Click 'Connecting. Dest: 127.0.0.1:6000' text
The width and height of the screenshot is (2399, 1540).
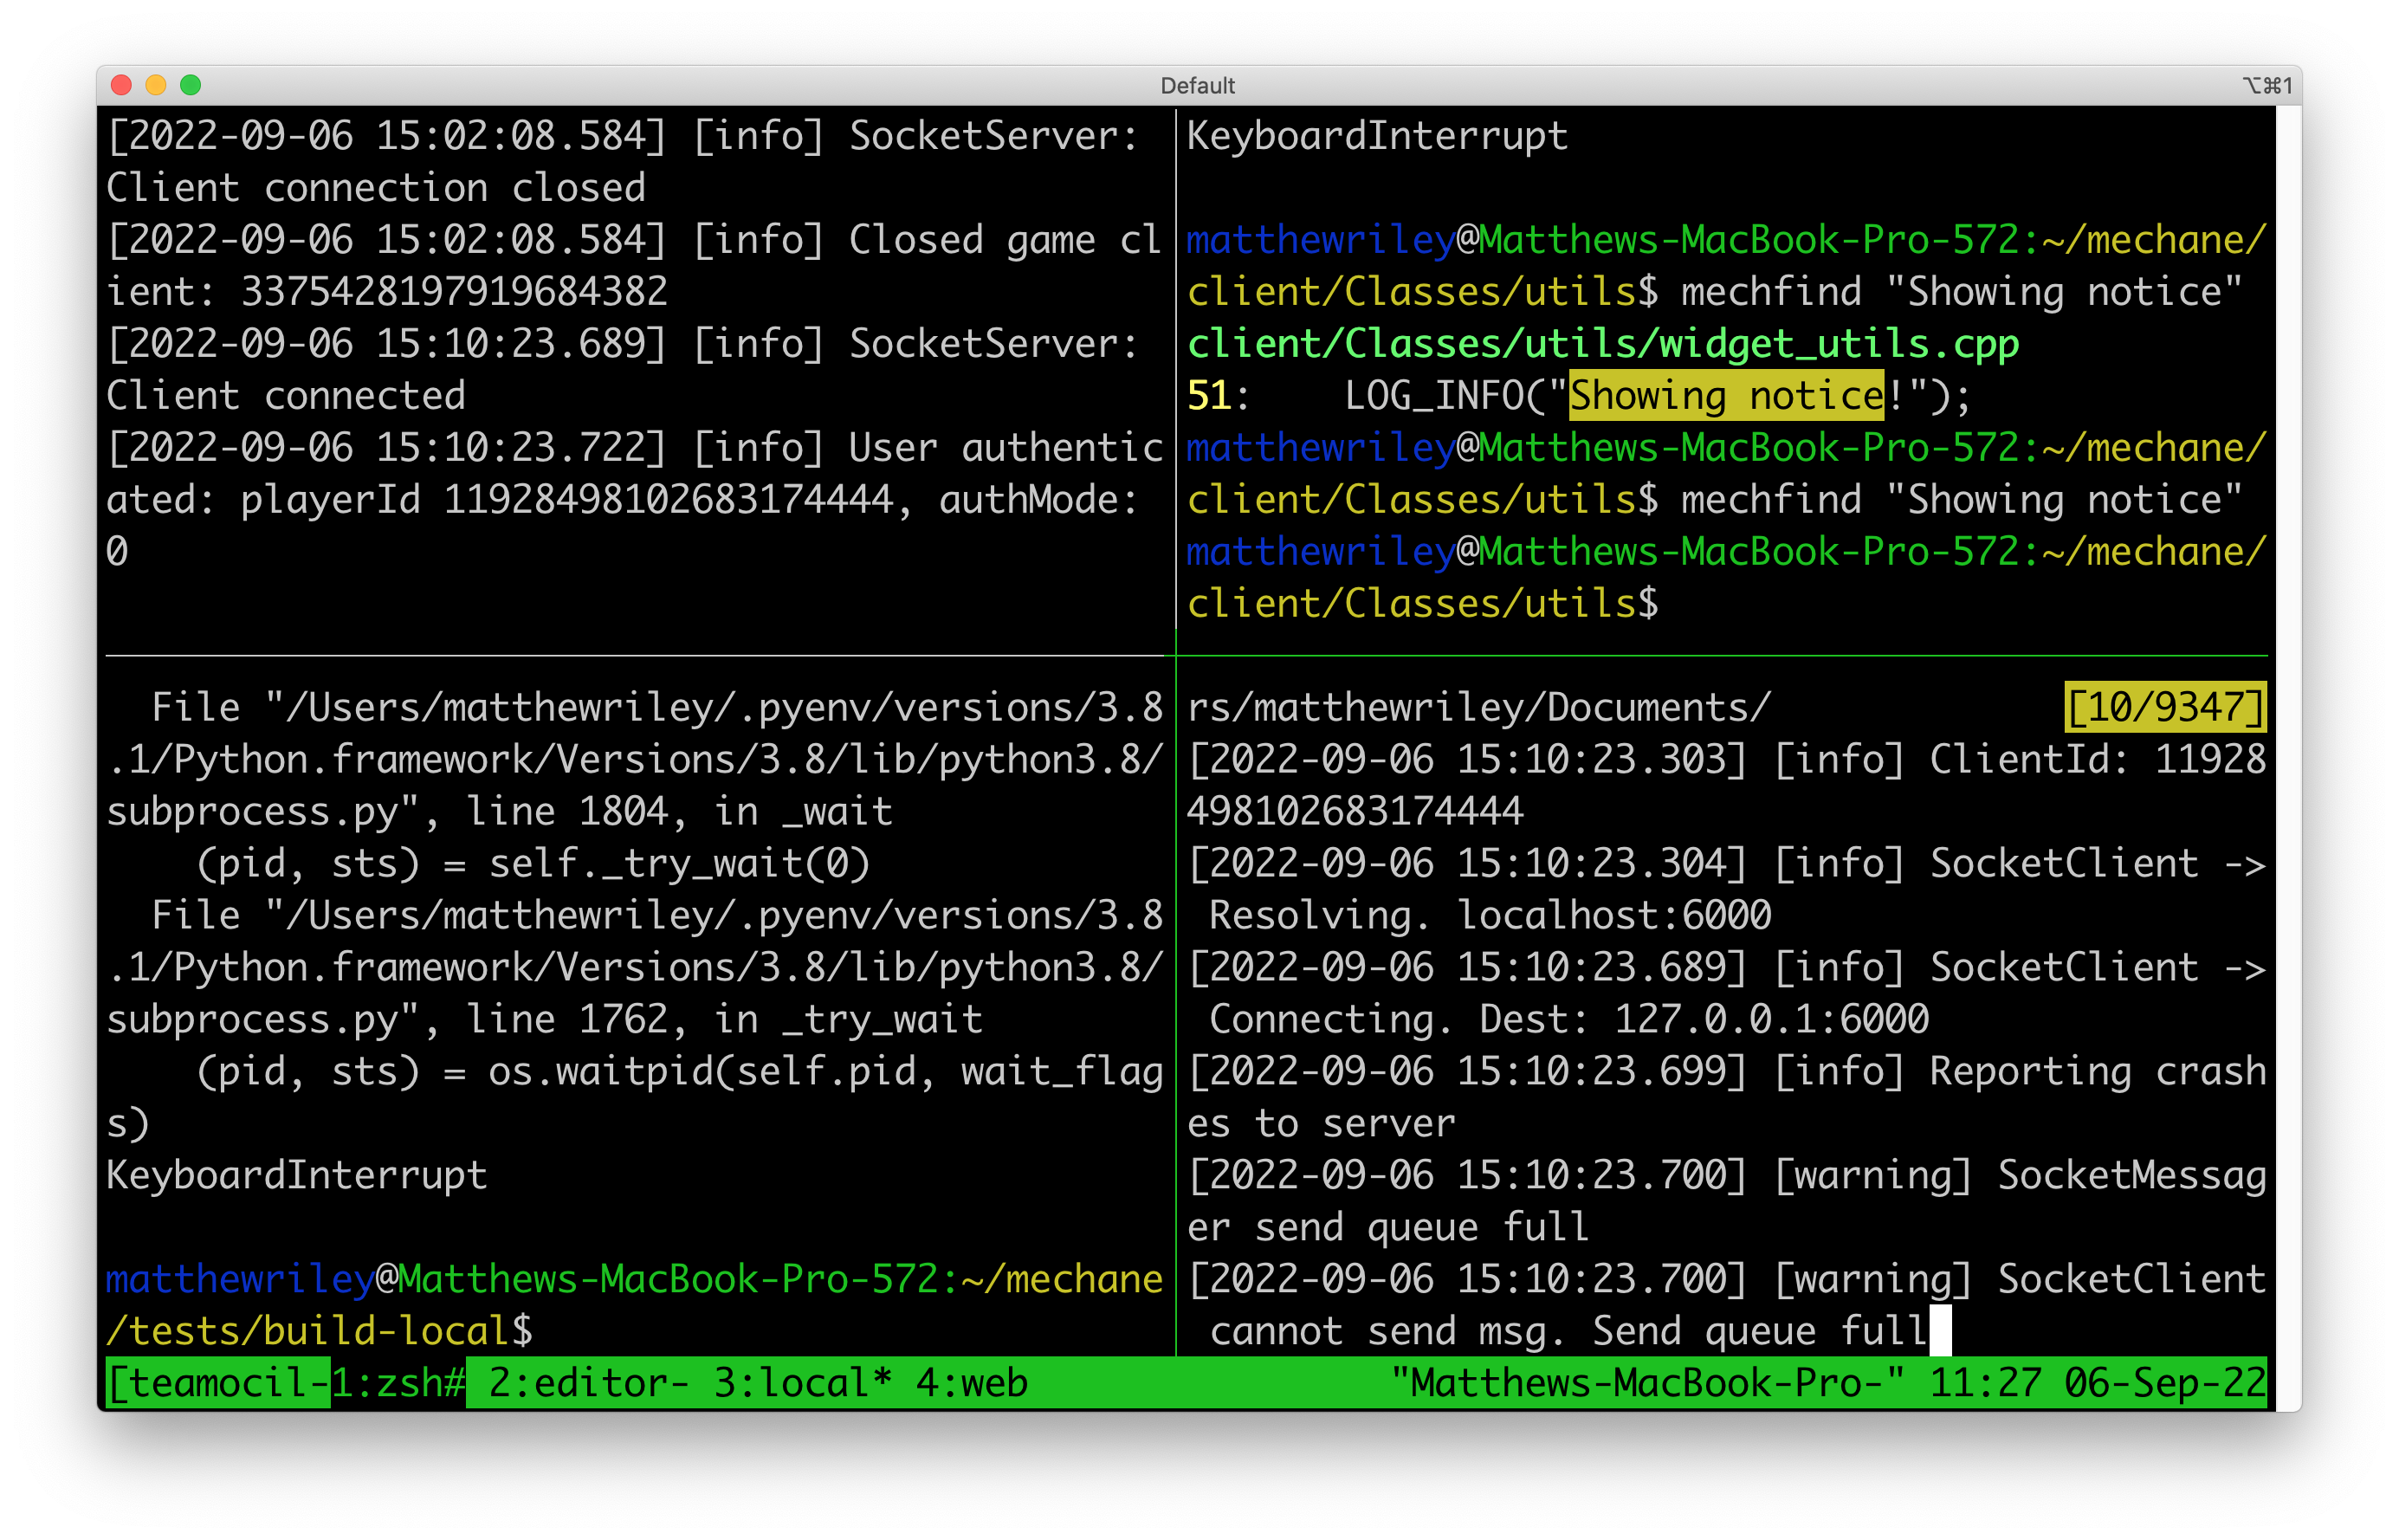click(1569, 1019)
